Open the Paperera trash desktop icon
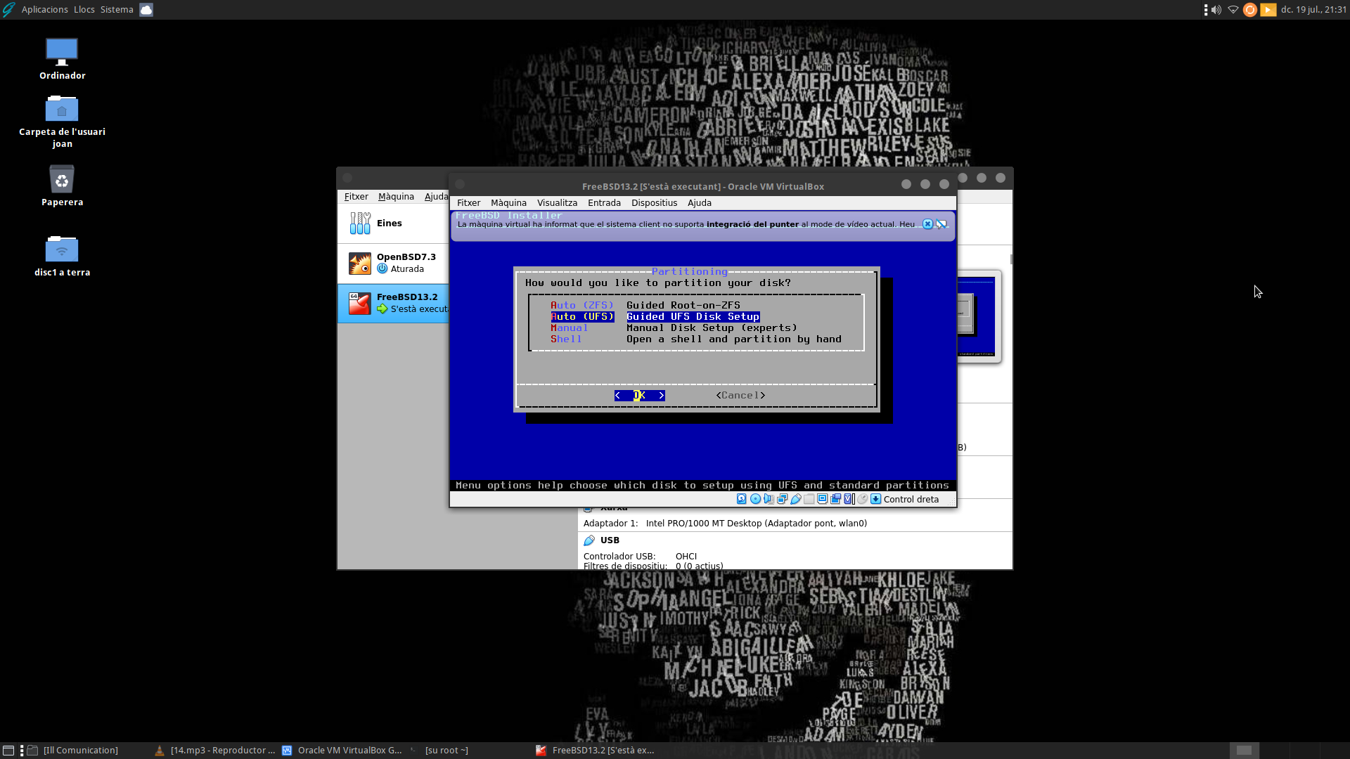Viewport: 1350px width, 759px height. (x=62, y=186)
